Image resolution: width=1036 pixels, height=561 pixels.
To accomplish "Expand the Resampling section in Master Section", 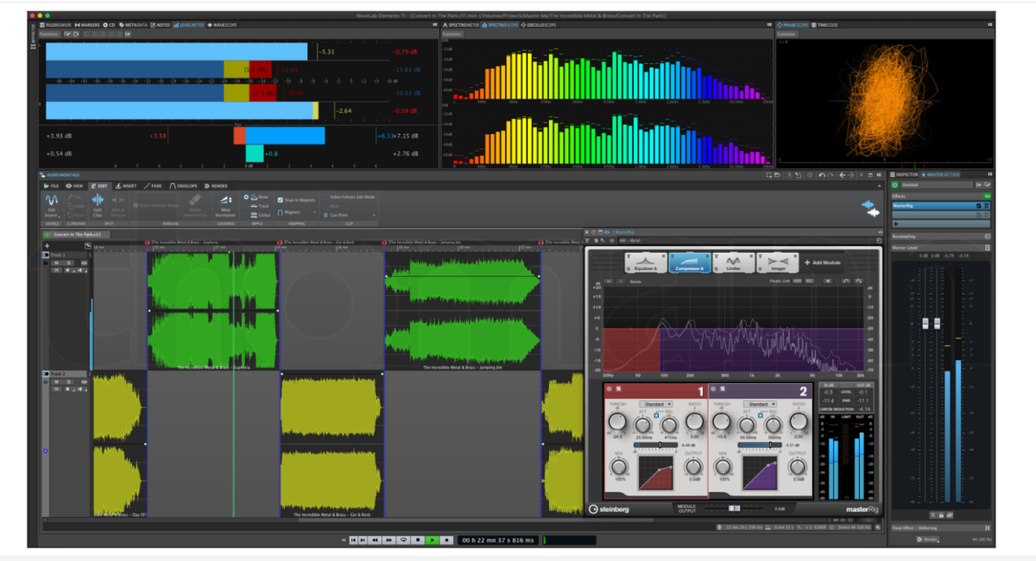I will [941, 236].
